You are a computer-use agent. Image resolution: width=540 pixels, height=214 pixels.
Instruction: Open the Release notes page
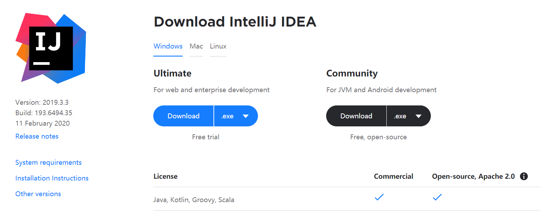point(37,136)
